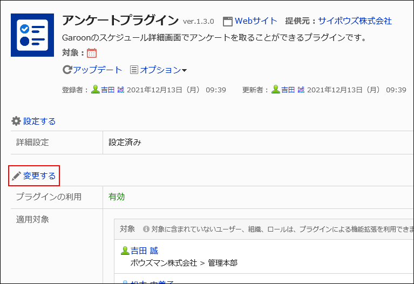Open registrant 吉田 誠 profile link
Viewport: 414px width, 284px height.
pos(112,90)
